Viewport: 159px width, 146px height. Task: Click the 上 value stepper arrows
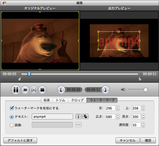tap(143, 108)
